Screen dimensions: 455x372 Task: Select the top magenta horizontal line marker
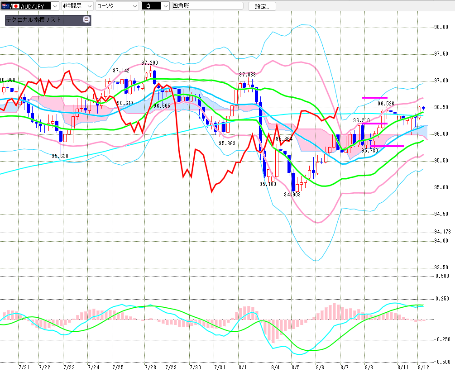(x=374, y=98)
